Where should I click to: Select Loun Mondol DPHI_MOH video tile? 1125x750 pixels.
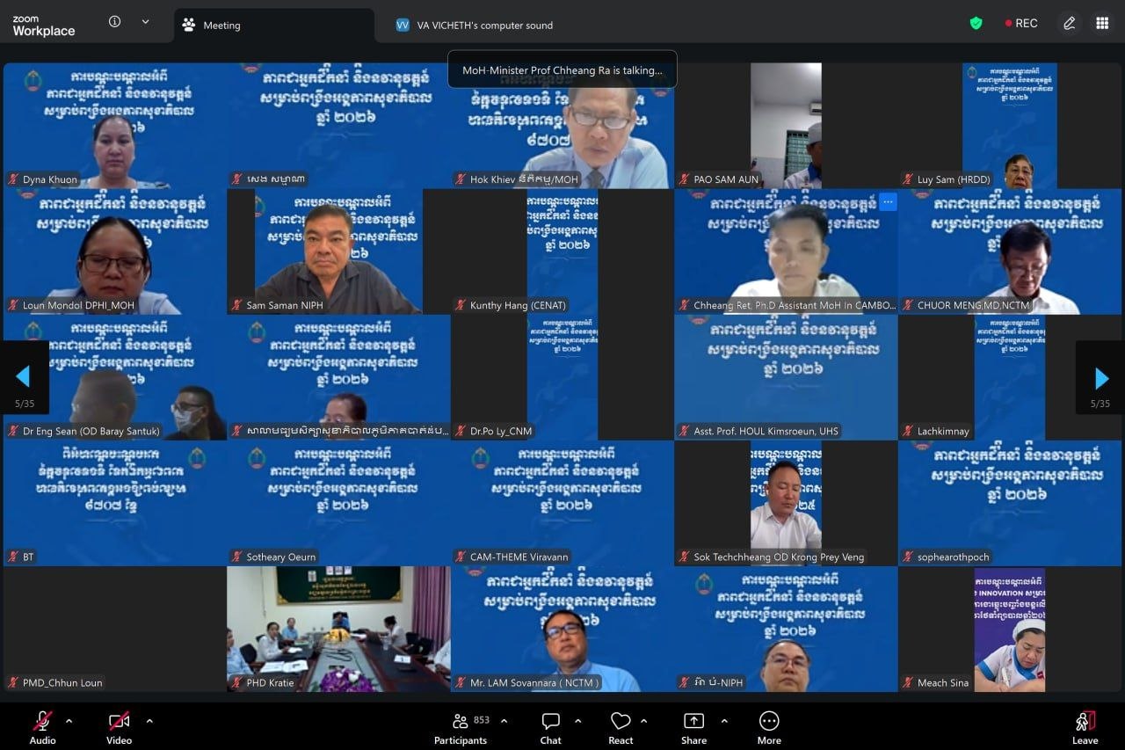tap(115, 251)
